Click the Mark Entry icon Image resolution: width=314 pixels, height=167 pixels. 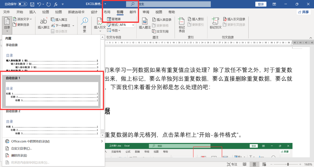[x=182, y=21]
